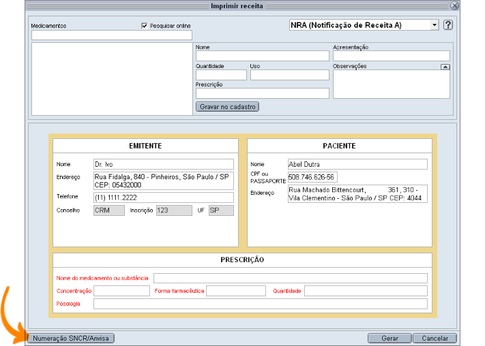
Task: Click the Uso input field
Action: (290, 75)
